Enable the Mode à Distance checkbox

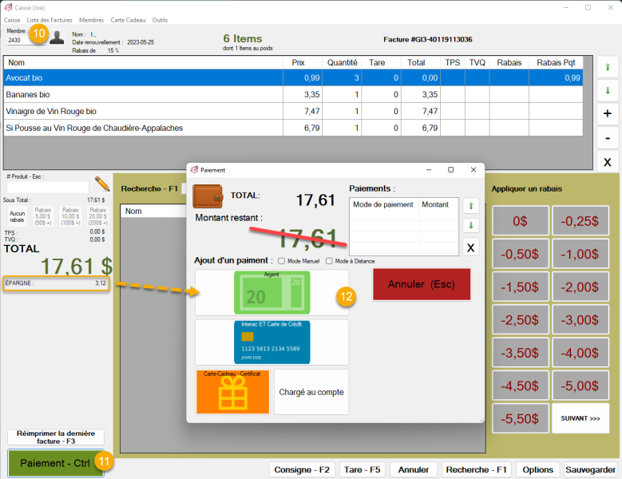pyautogui.click(x=329, y=261)
